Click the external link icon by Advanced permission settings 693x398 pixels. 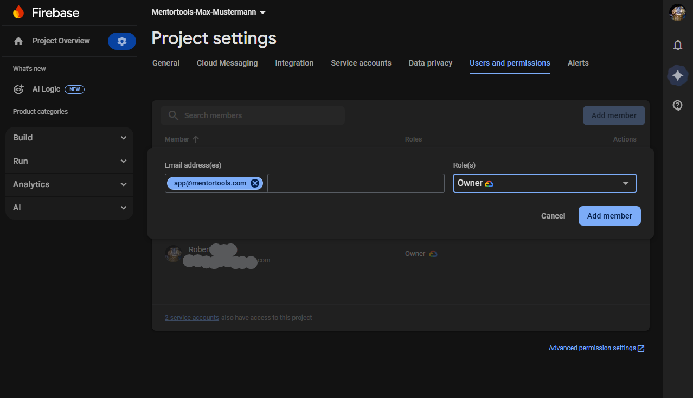click(x=641, y=348)
